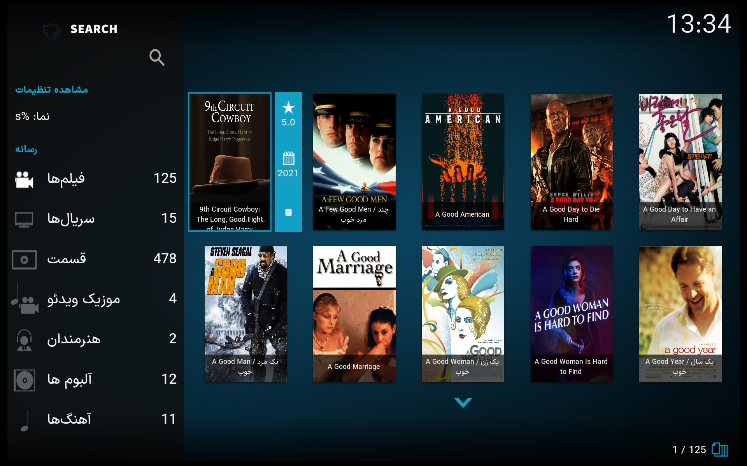Click the star rating 5.0 indicator
This screenshot has width=747, height=466.
pyautogui.click(x=288, y=114)
